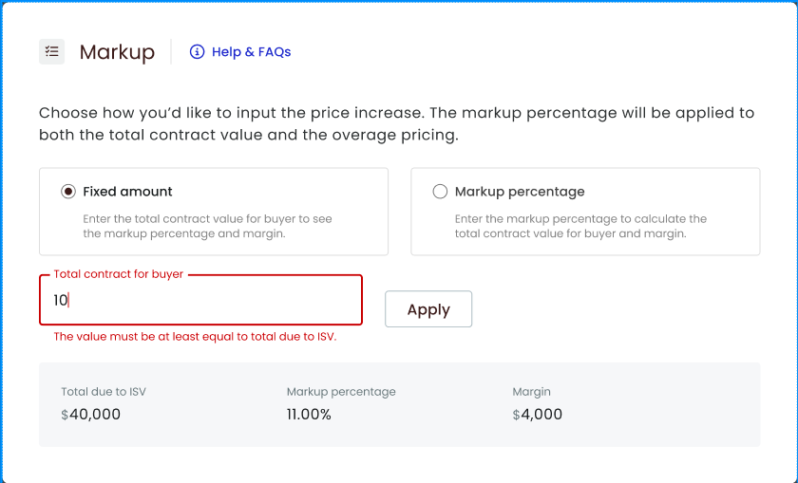
Task: Click the price increase instruction paragraph
Action: [x=396, y=124]
